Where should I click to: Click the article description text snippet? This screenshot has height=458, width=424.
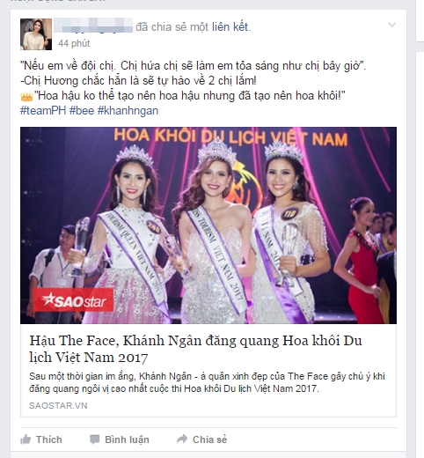(x=207, y=382)
